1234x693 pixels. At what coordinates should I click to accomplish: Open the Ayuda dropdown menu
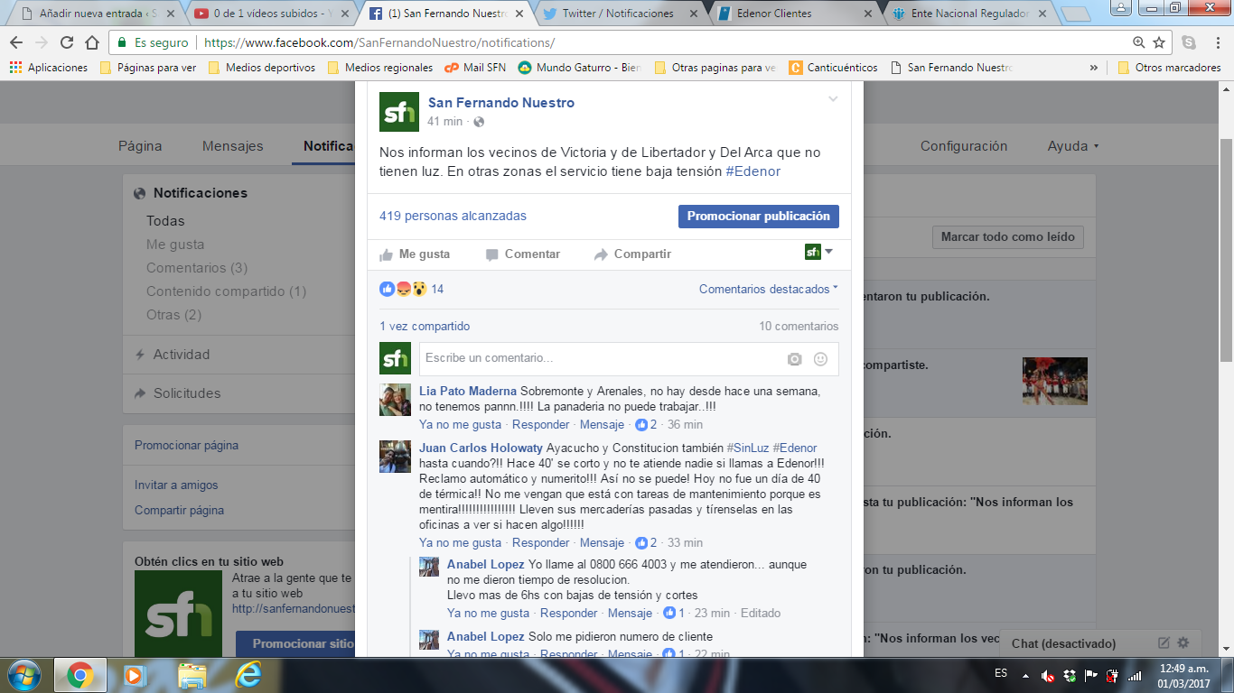coord(1072,146)
